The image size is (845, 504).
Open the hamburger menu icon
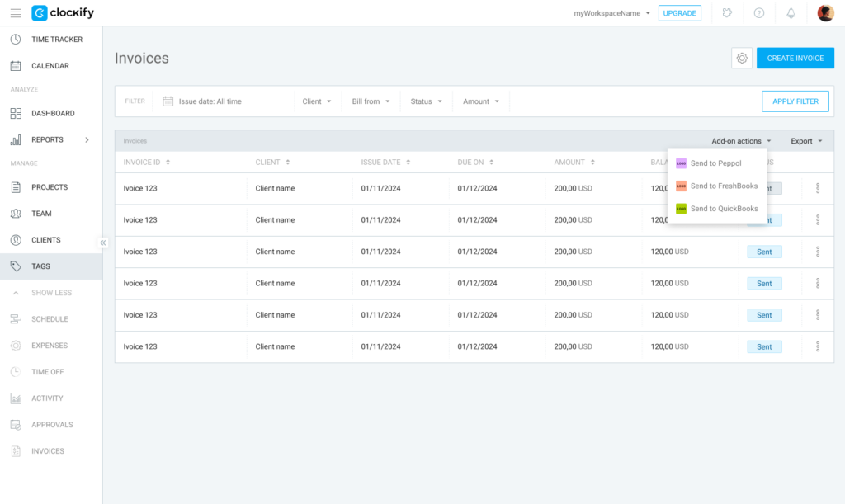tap(16, 13)
